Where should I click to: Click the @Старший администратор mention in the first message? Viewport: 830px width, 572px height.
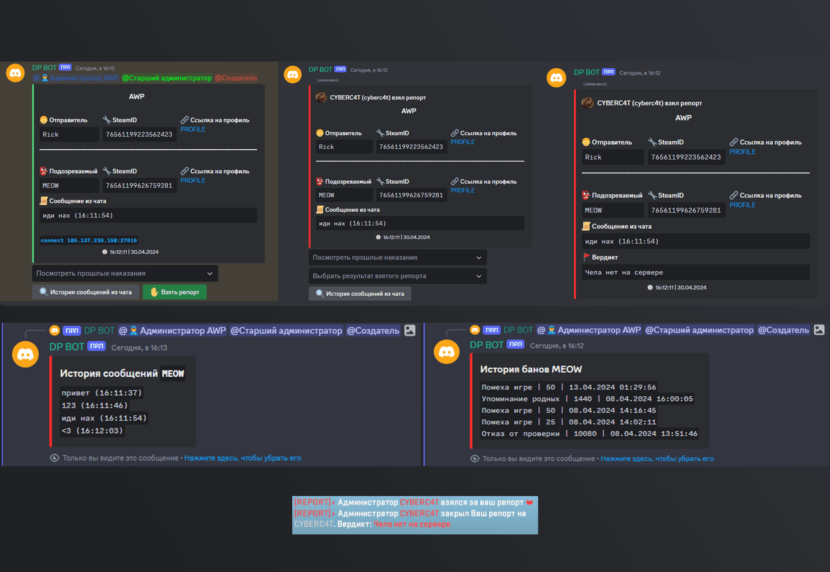(167, 78)
